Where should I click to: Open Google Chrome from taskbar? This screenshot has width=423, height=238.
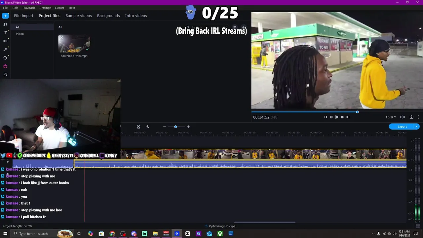coord(112,234)
